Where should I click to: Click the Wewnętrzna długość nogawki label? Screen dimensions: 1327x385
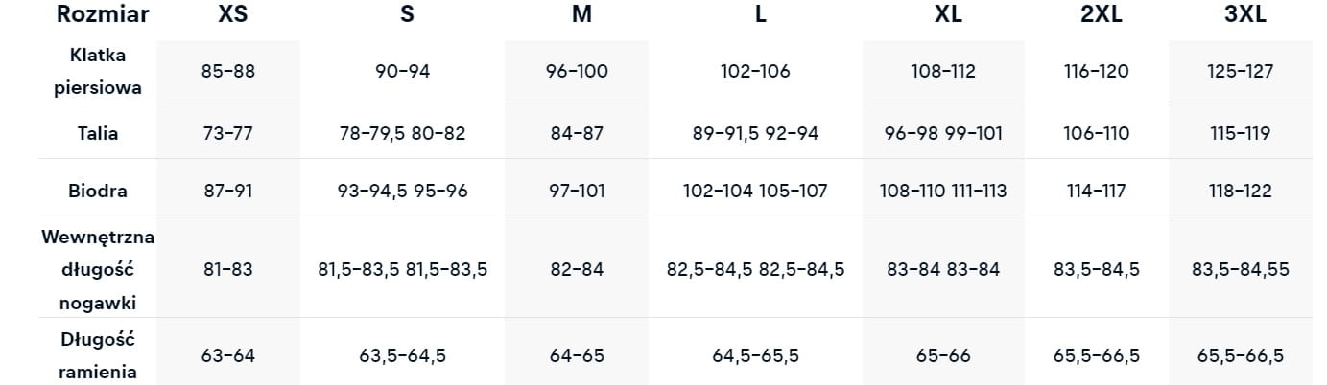pos(97,269)
